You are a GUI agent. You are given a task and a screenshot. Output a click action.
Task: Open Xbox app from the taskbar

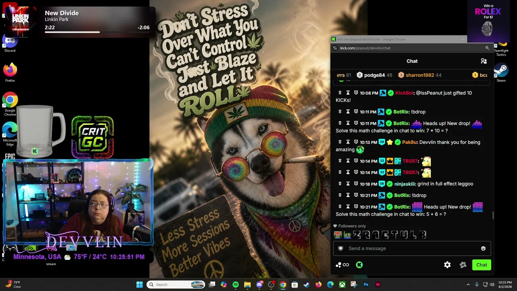342,285
